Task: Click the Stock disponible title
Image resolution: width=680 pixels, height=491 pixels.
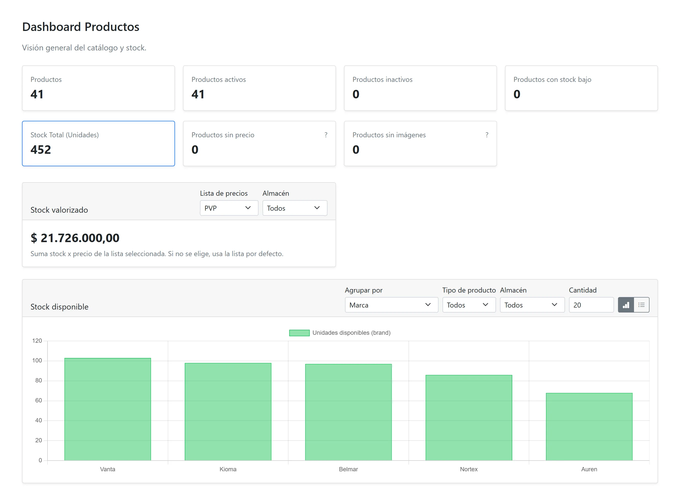Action: click(59, 307)
